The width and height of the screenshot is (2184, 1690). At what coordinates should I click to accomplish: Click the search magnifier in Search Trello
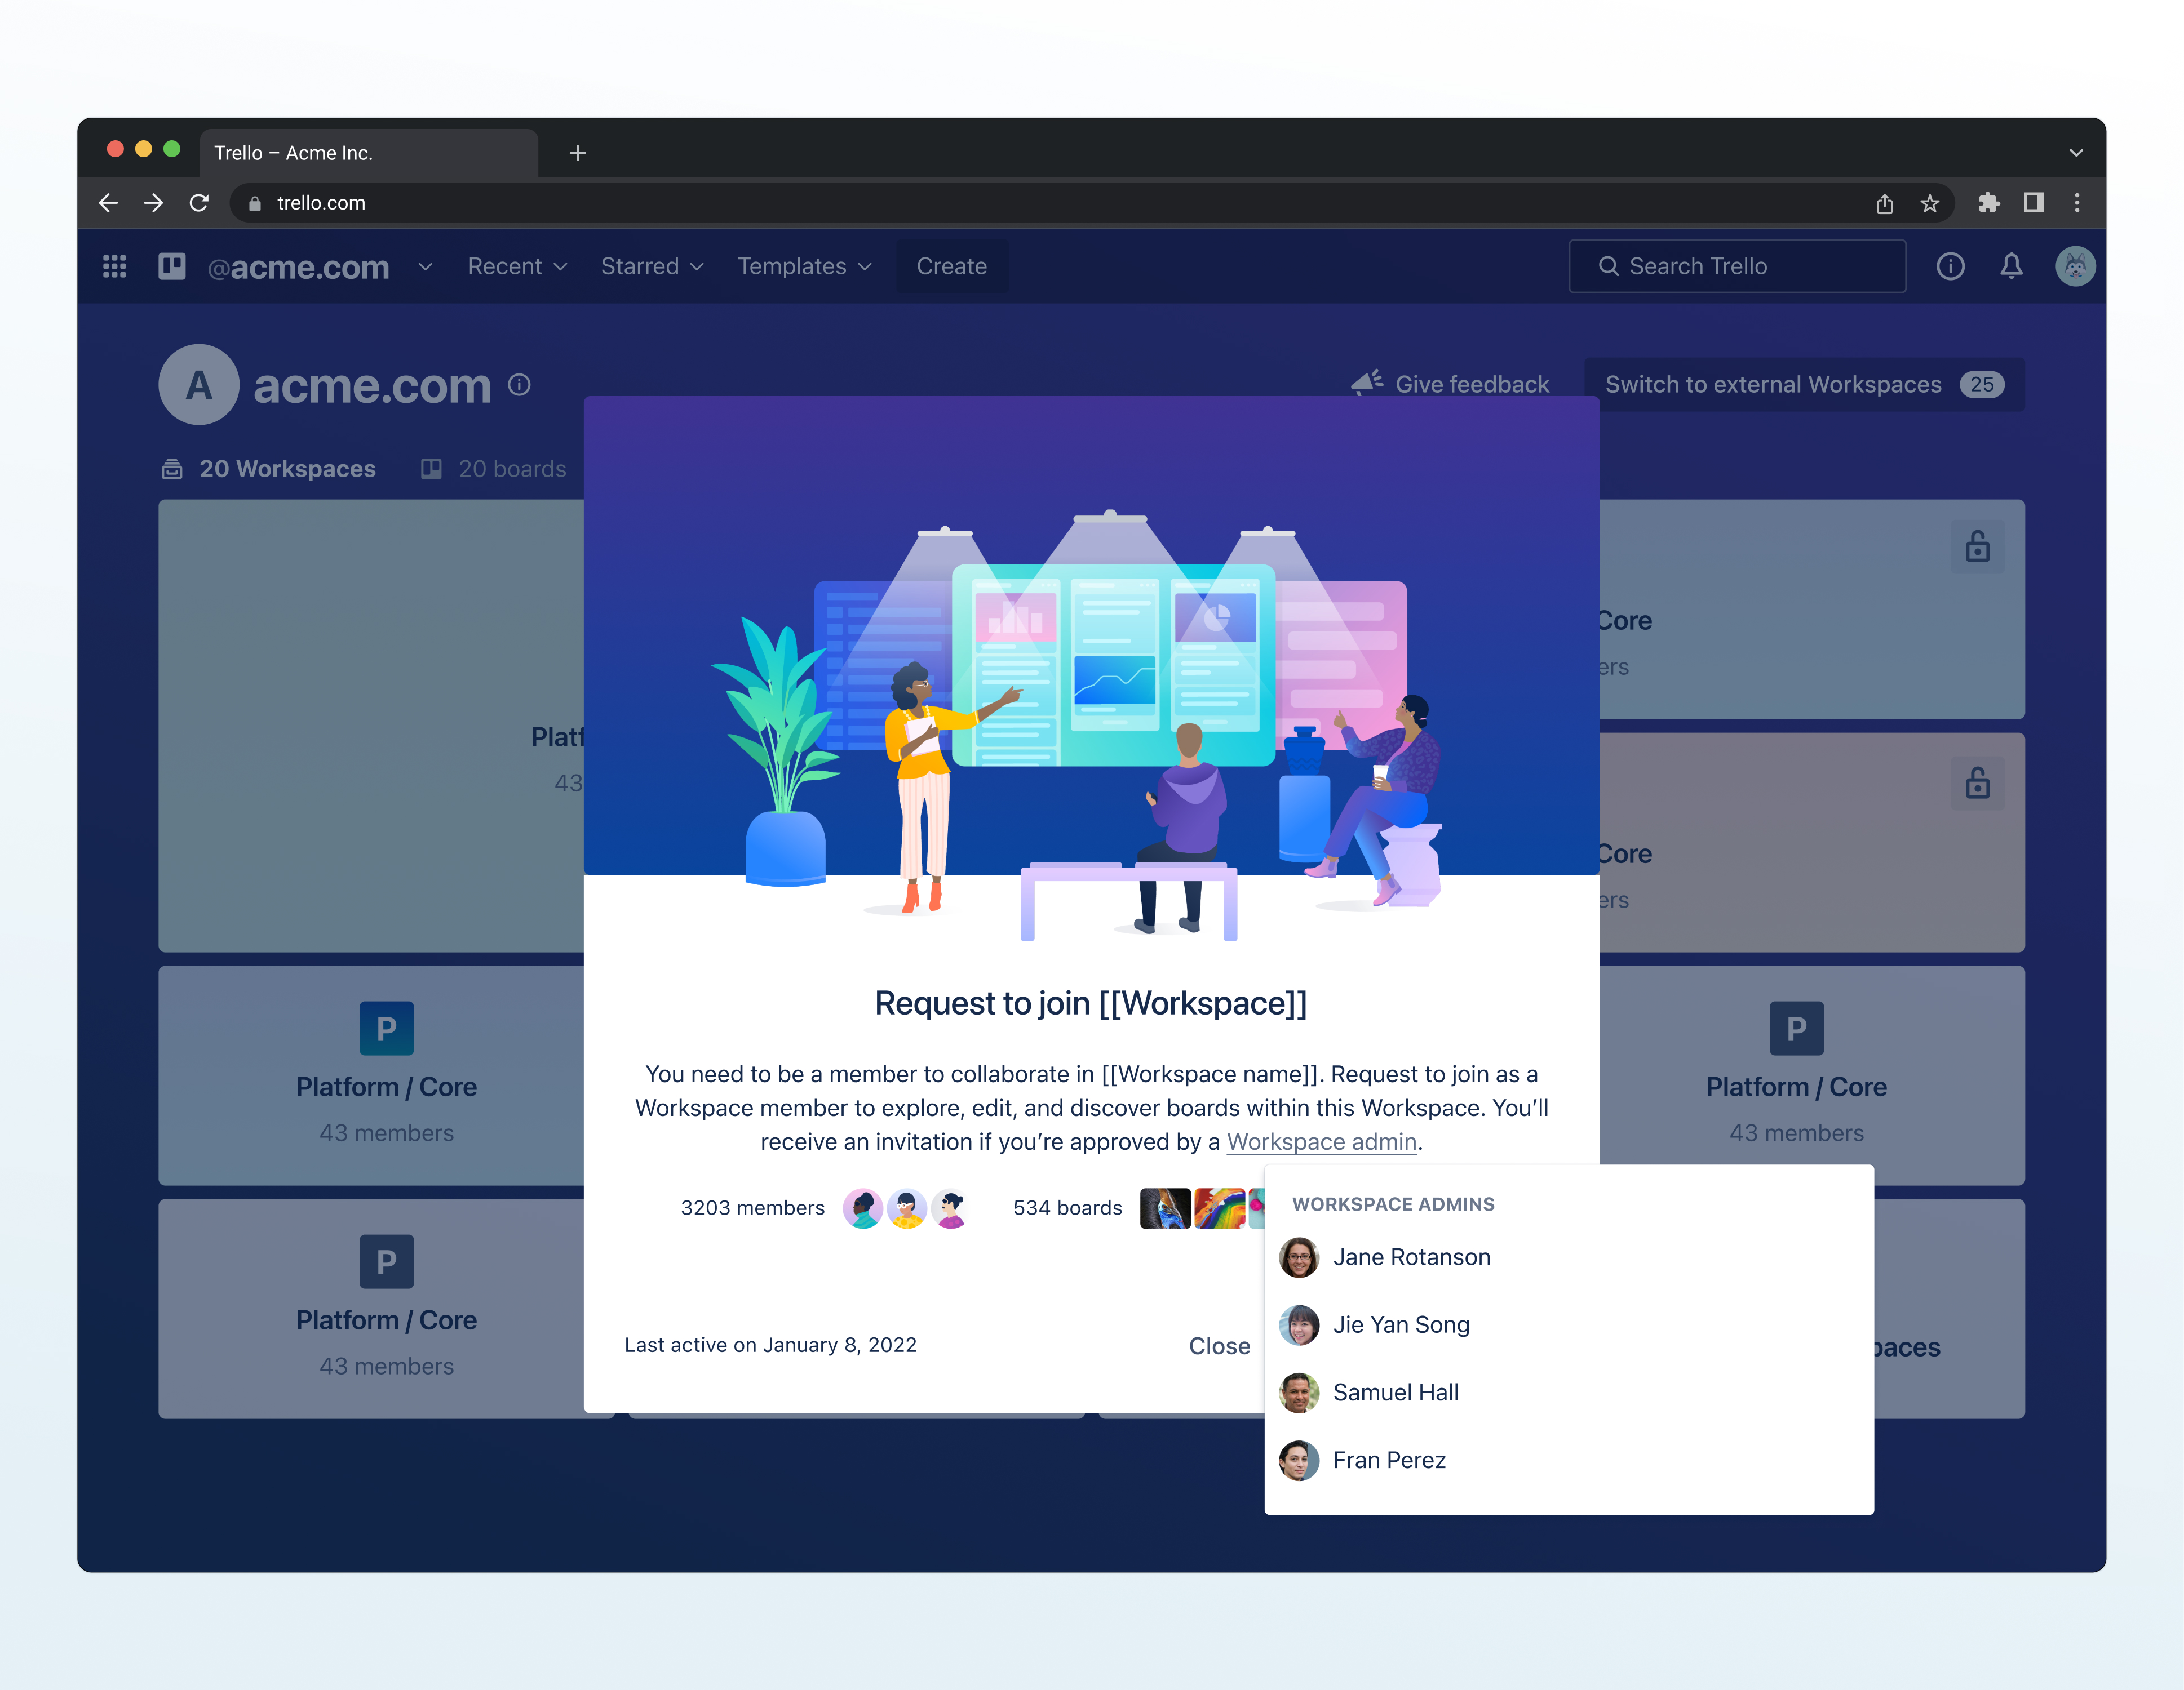pyautogui.click(x=1608, y=266)
